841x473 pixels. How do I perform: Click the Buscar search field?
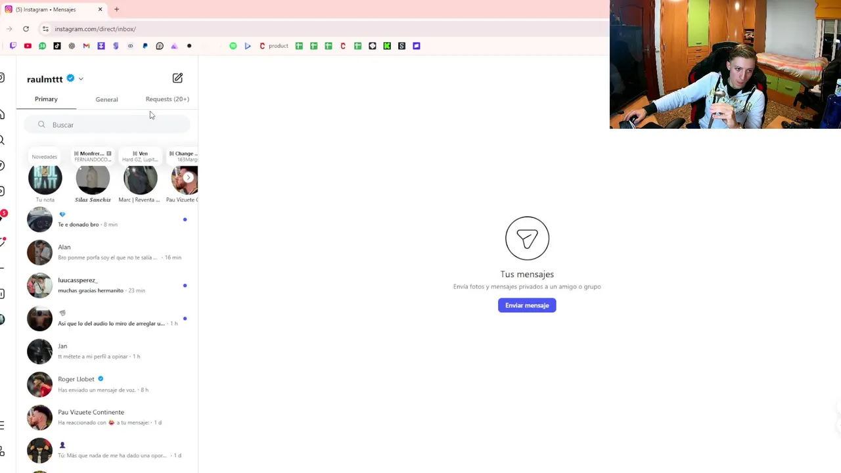(107, 125)
